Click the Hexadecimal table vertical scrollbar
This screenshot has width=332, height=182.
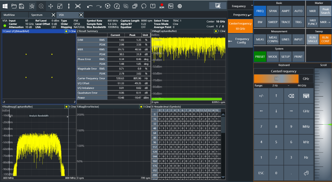click(x=223, y=145)
